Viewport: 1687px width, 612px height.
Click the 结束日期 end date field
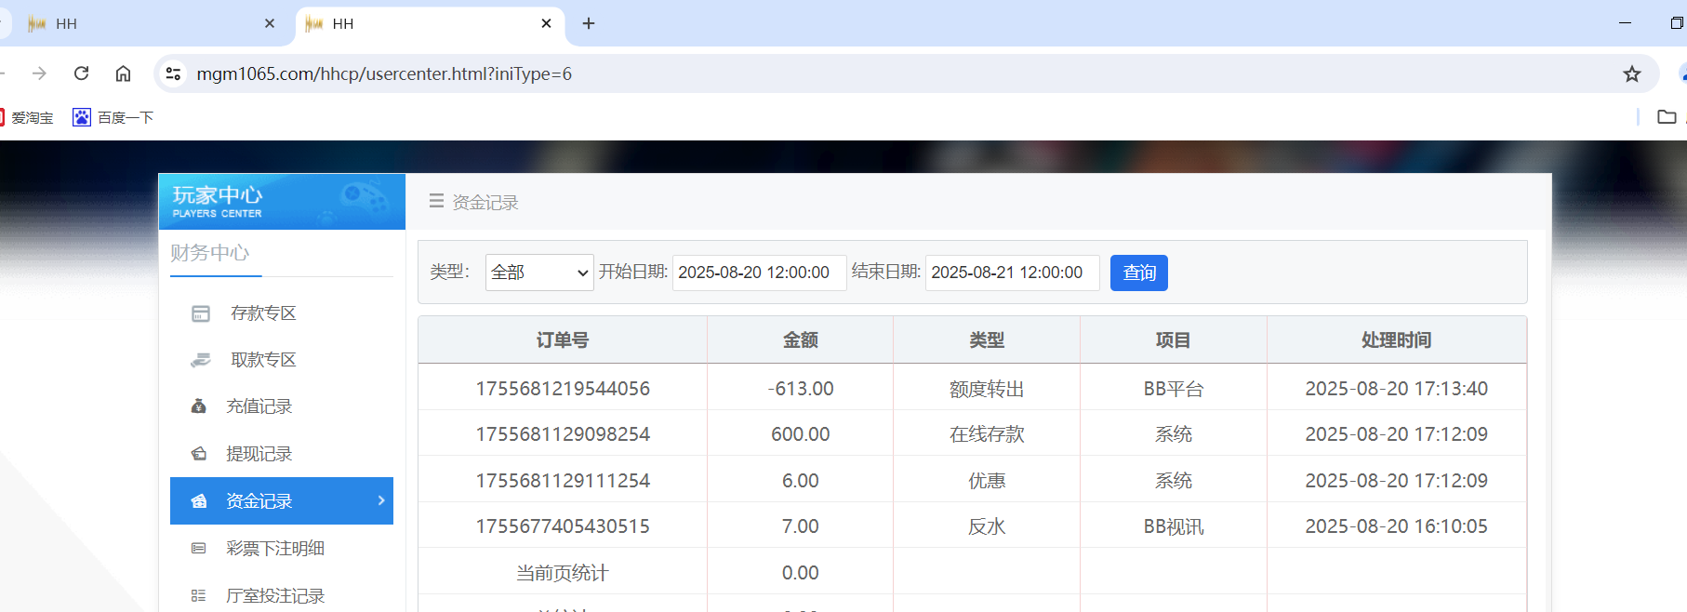tap(1011, 273)
